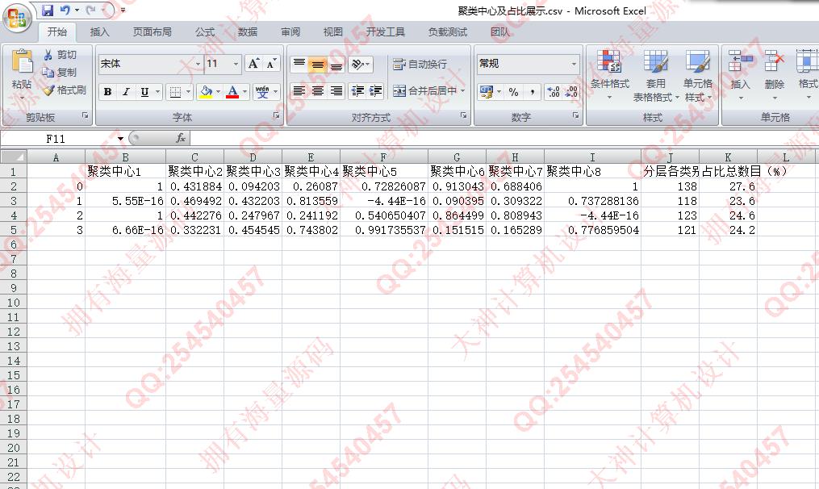Viewport: 819px width, 489px height.
Task: Increase indent
Action: (376, 91)
